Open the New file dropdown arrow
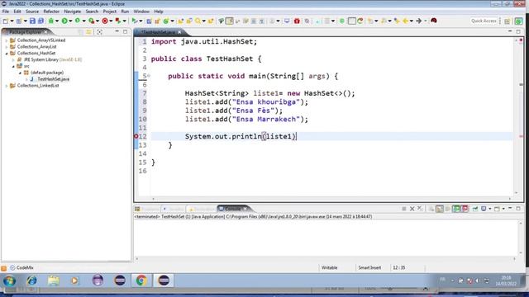The image size is (529, 297). (12, 21)
